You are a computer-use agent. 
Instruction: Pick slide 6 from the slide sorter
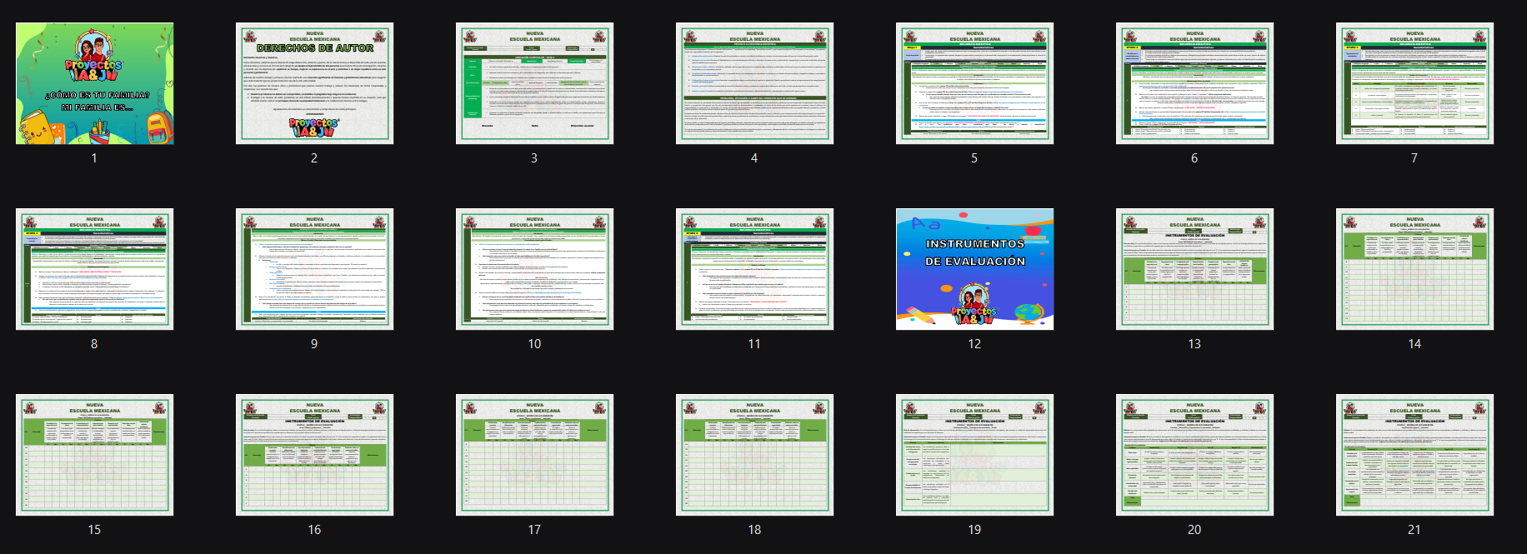click(1194, 83)
